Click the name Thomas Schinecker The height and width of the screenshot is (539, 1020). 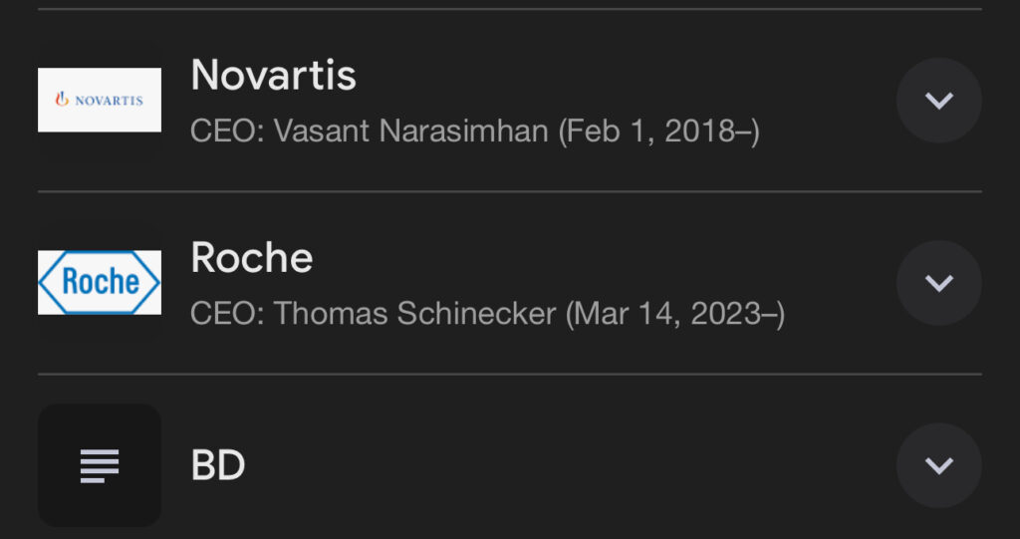click(x=415, y=314)
